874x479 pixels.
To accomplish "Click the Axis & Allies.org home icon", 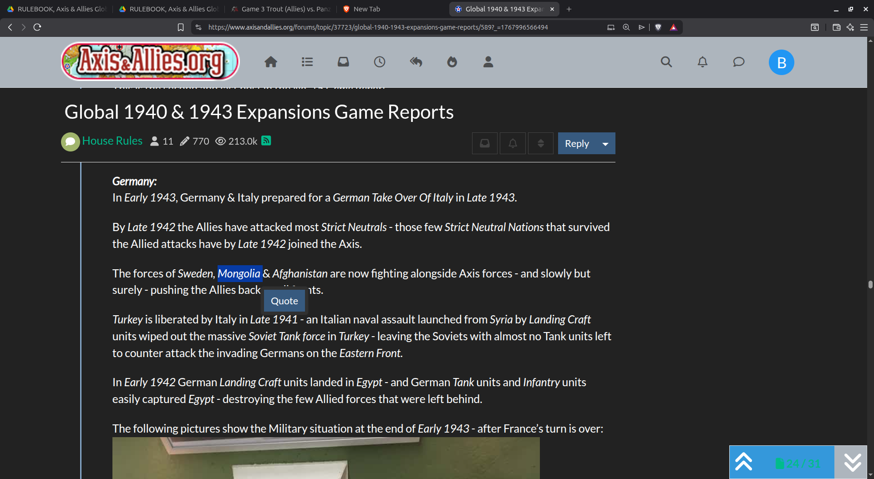I will [271, 62].
